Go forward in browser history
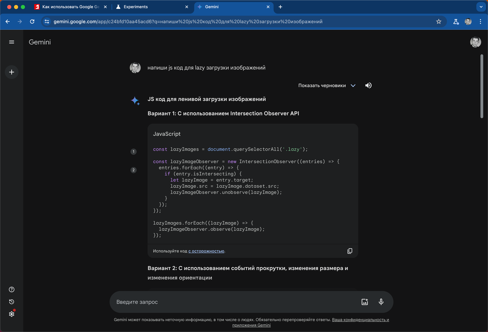The width and height of the screenshot is (488, 332). click(x=20, y=21)
